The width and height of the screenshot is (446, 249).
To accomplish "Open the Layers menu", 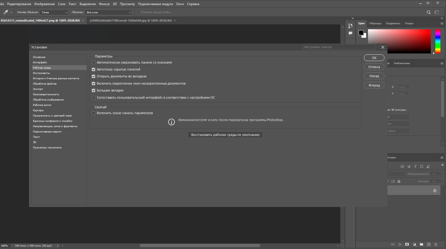I will point(62,4).
